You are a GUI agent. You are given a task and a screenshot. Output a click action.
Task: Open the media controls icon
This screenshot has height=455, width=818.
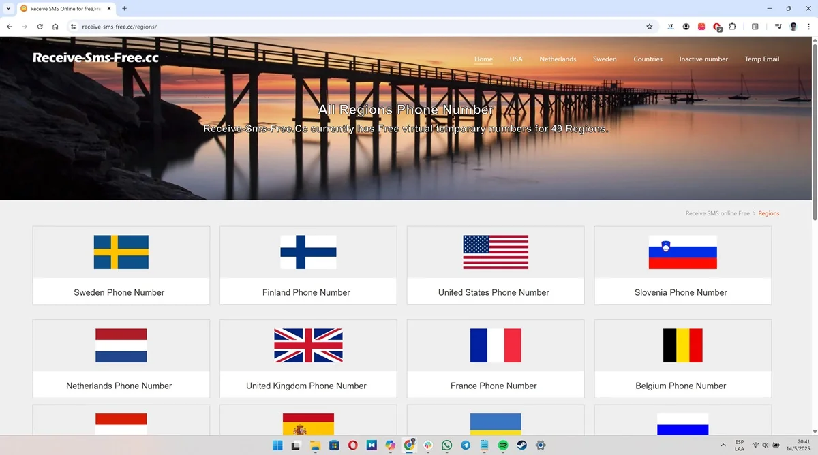(x=778, y=27)
